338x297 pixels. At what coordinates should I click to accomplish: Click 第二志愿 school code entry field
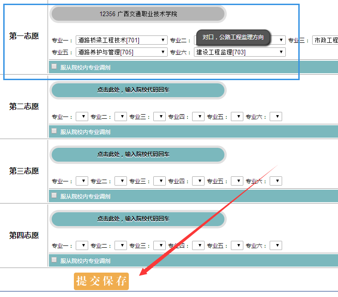pyautogui.click(x=138, y=90)
